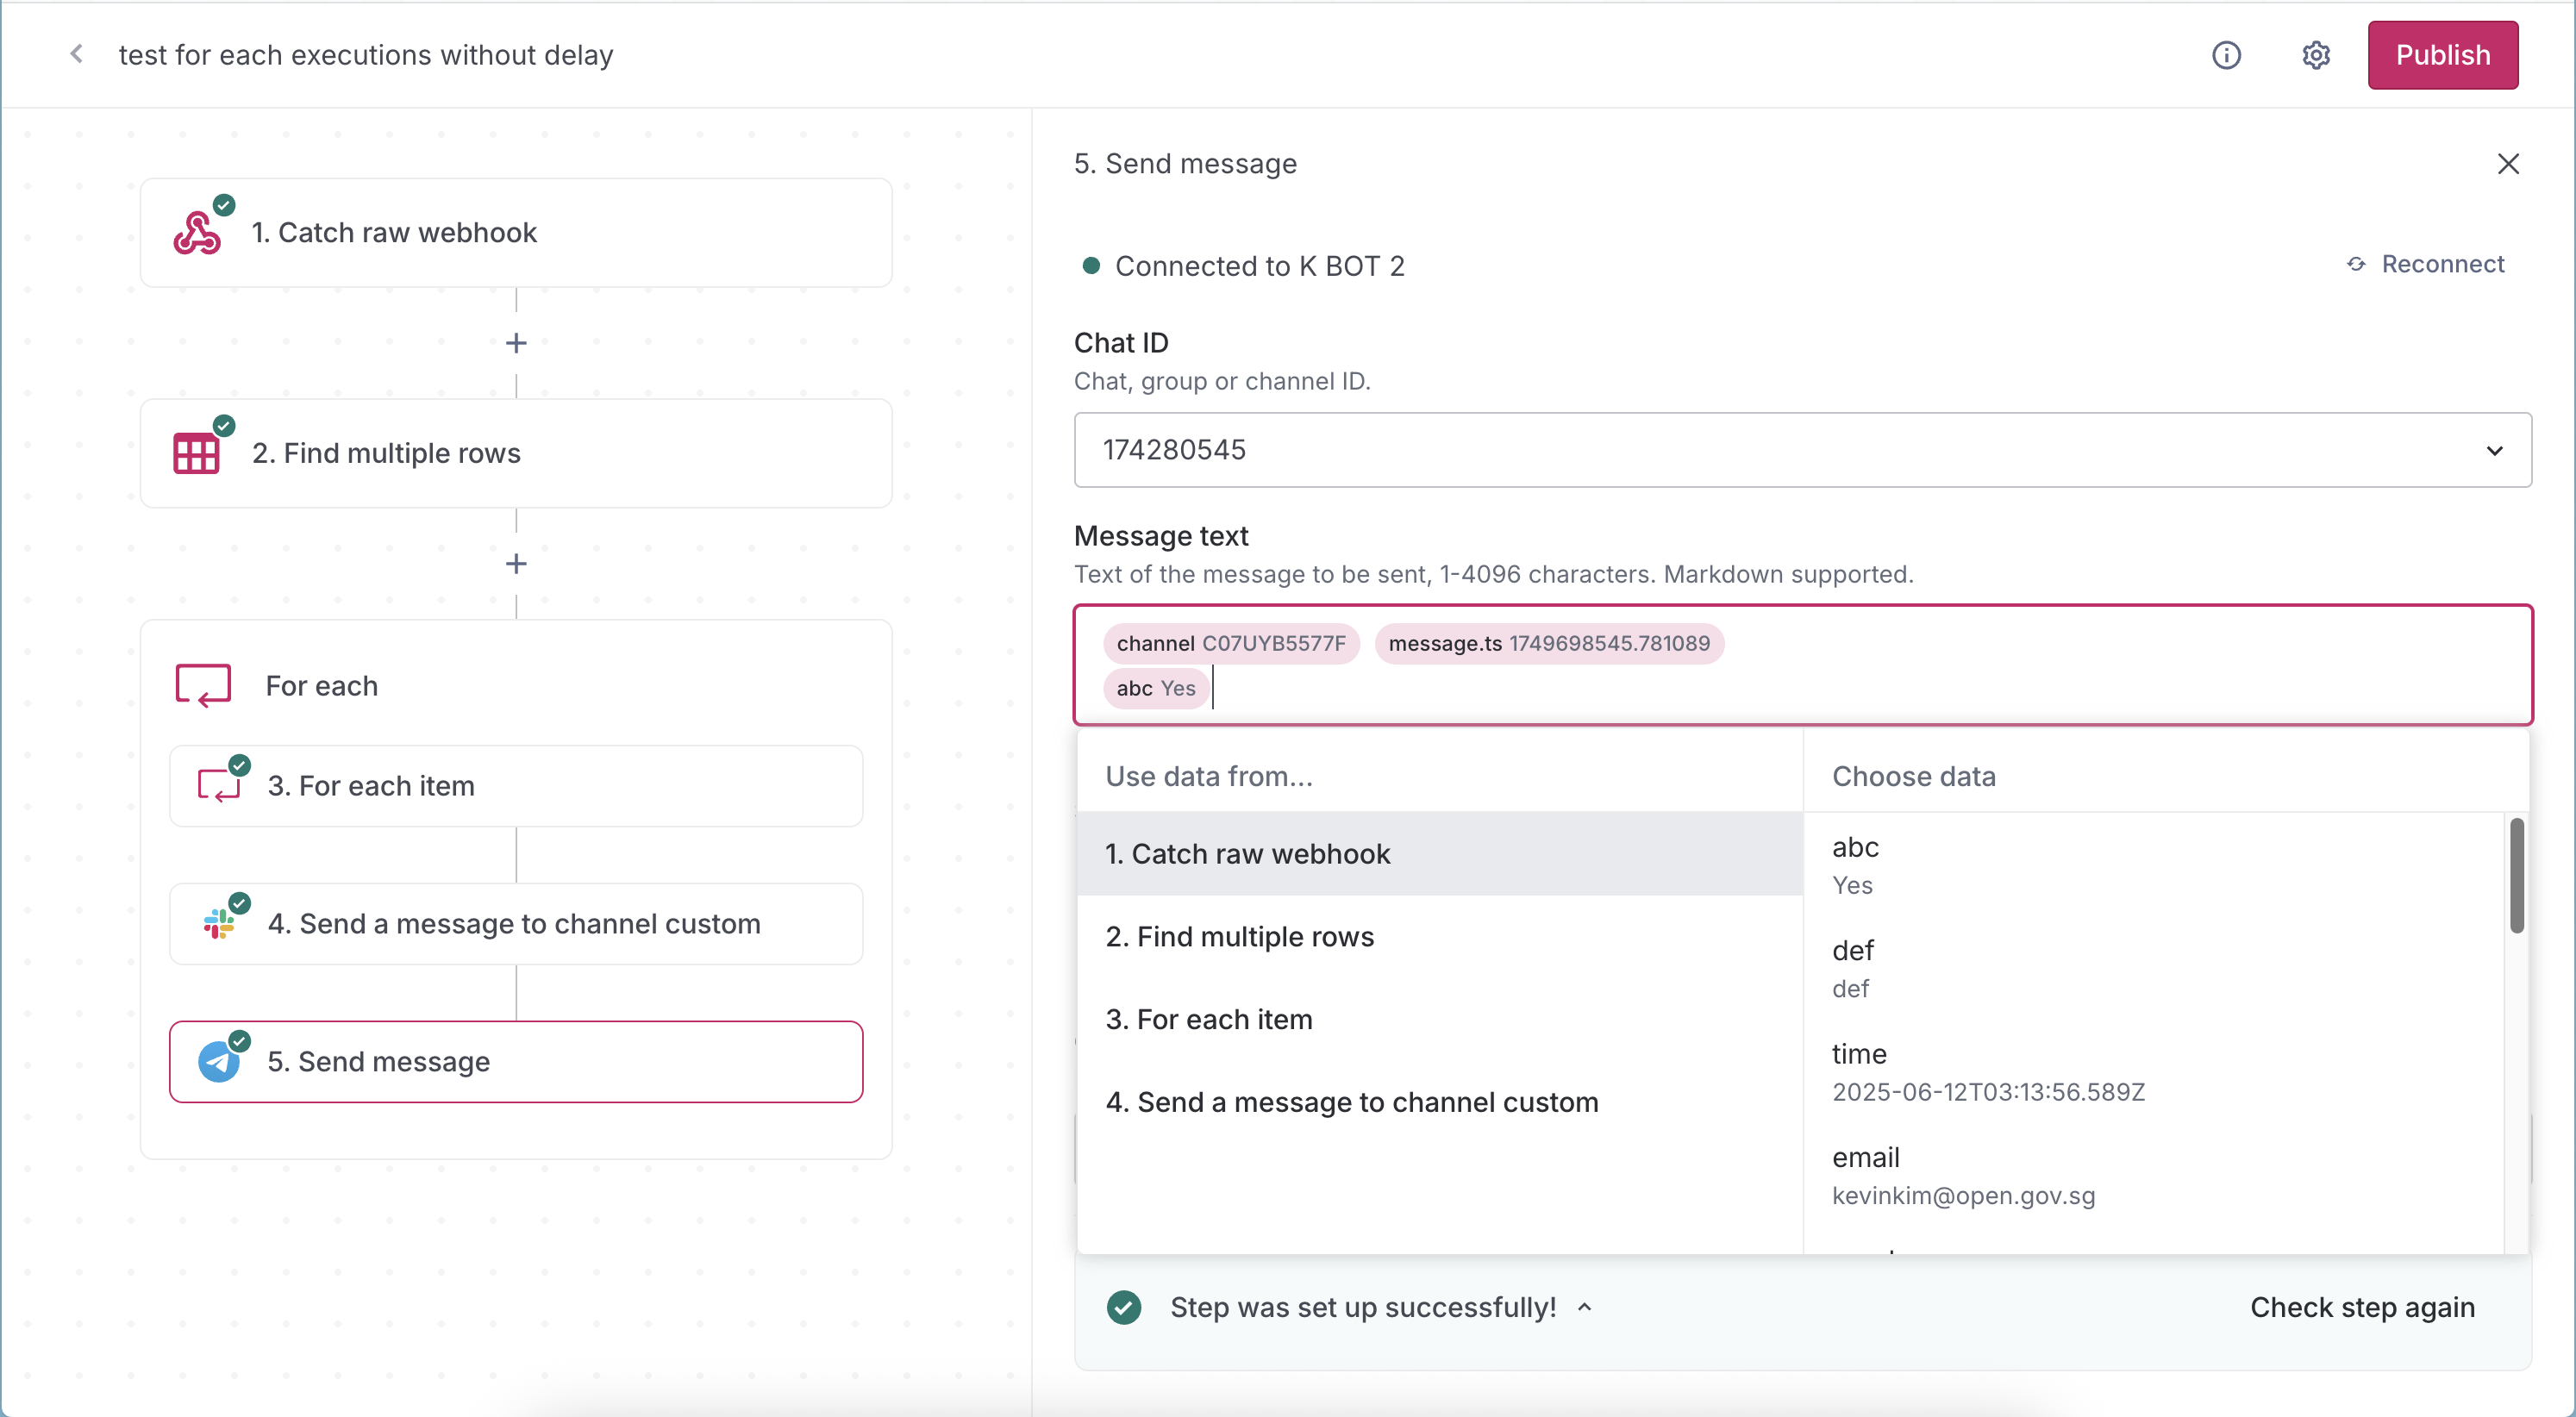Add step after Catch raw webhook

516,343
